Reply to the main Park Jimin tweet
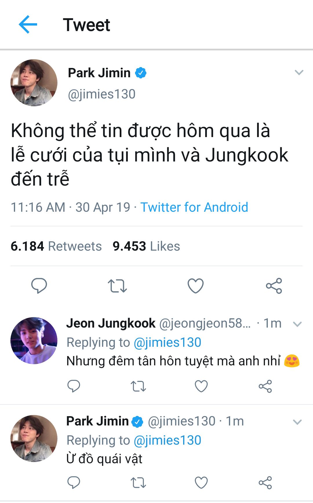 click(x=39, y=285)
